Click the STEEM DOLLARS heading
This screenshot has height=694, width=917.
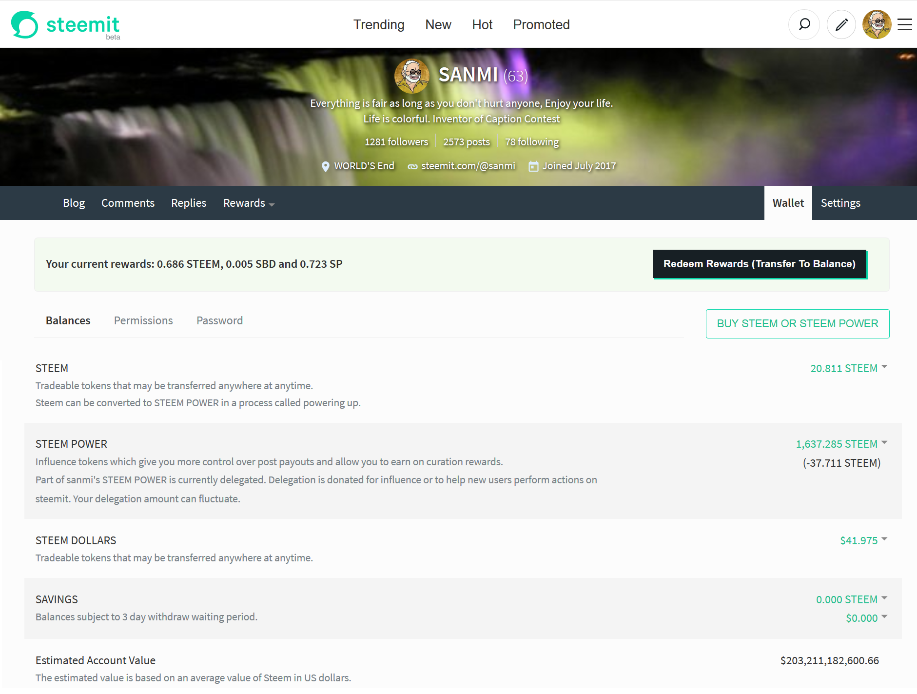click(76, 540)
